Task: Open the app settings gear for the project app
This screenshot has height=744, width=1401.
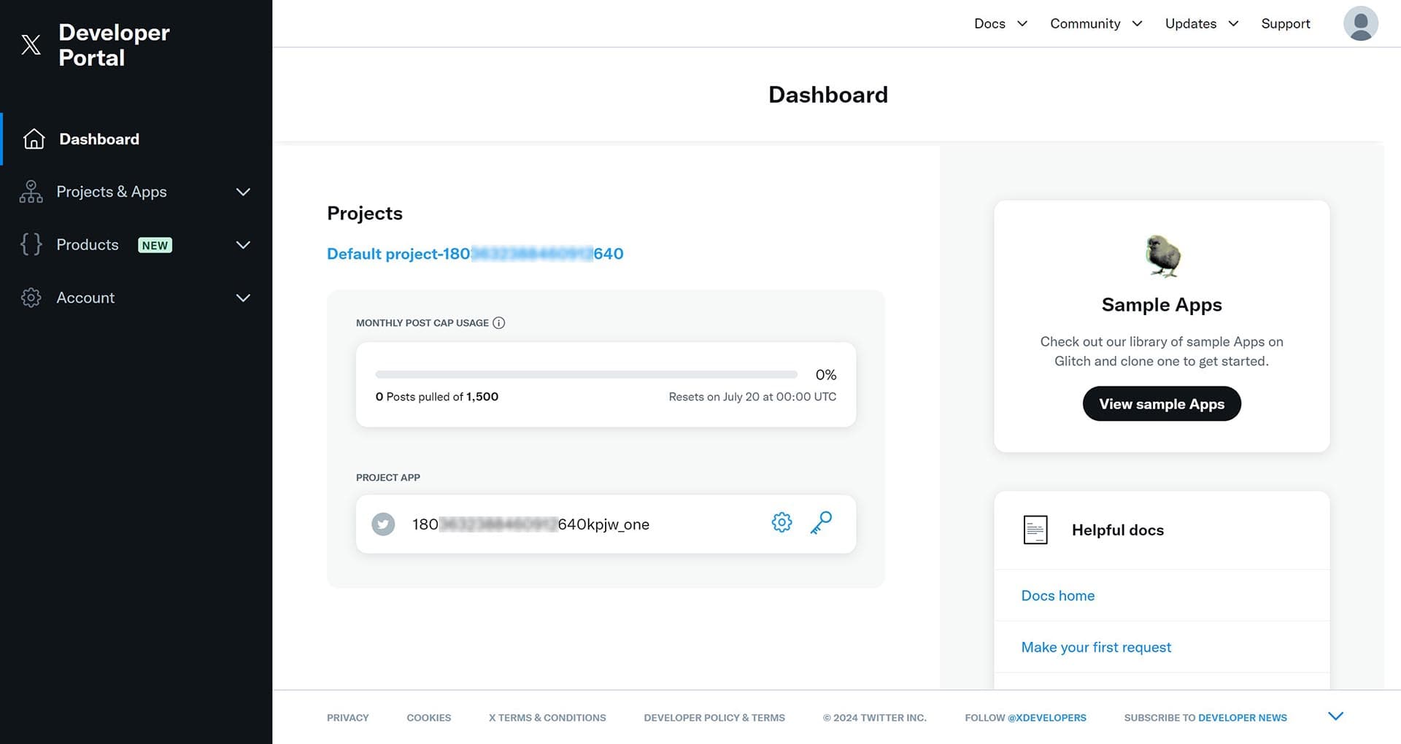Action: coord(781,522)
